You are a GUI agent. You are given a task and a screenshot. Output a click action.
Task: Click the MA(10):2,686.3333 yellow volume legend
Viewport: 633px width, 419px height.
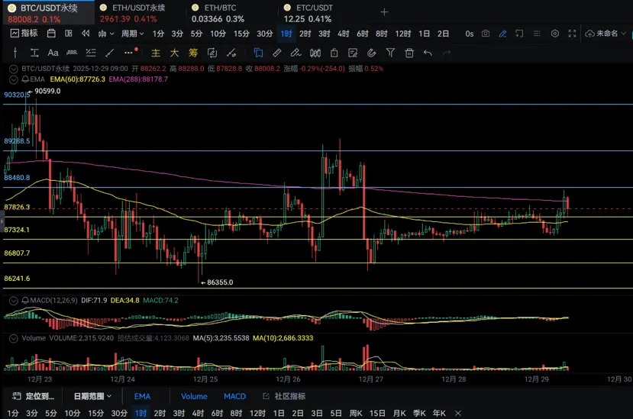pyautogui.click(x=283, y=338)
